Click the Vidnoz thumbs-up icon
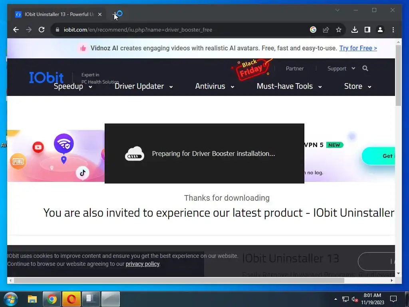Screen dimensions: 409x307 click(x=83, y=48)
